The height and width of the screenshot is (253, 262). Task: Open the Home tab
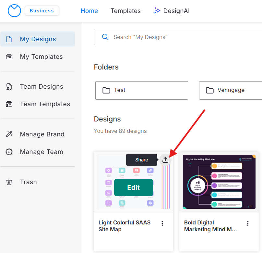(89, 11)
